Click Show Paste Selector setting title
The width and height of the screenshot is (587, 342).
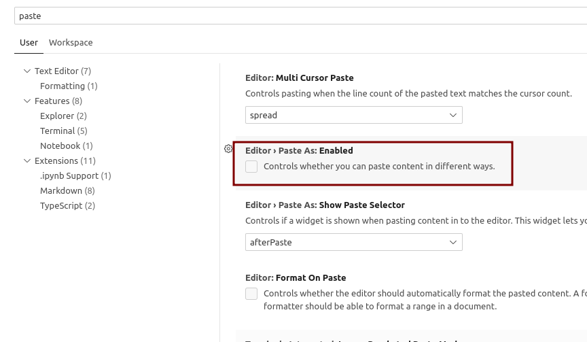325,205
